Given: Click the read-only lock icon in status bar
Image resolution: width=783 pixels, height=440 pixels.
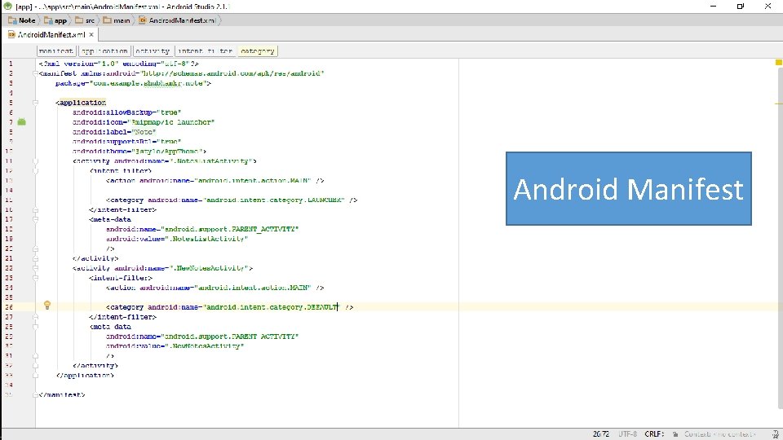Looking at the screenshot, I should (x=675, y=434).
